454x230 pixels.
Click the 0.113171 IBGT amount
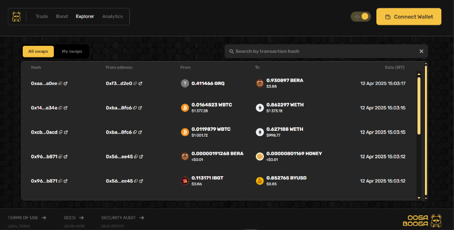[207, 178]
